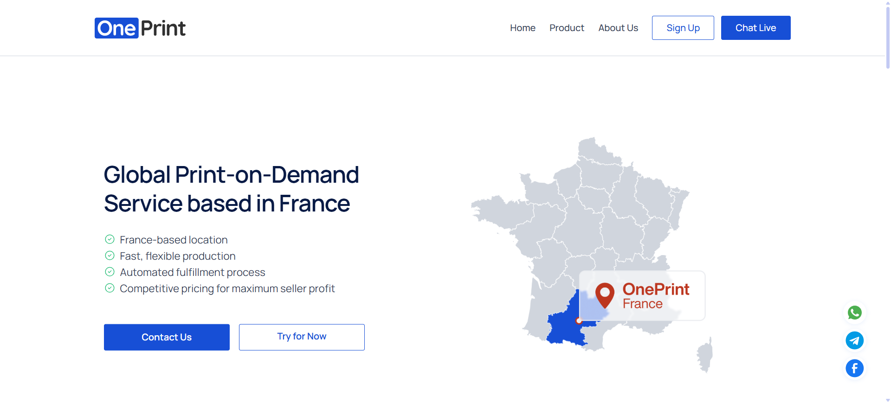891x403 pixels.
Task: Click the red location pin on map
Action: pyautogui.click(x=605, y=294)
